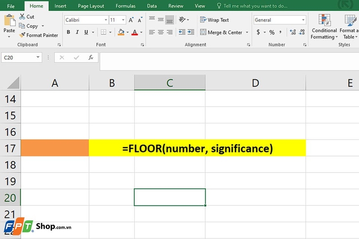Open the Orientation text rotation tool
Image resolution: width=359 pixels, height=239 pixels.
[182, 20]
